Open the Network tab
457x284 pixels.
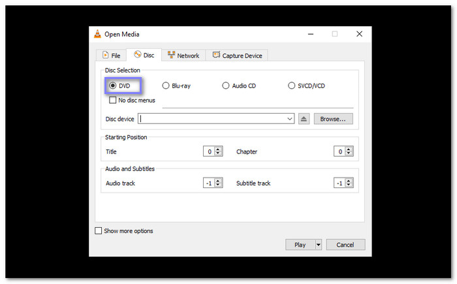(183, 55)
